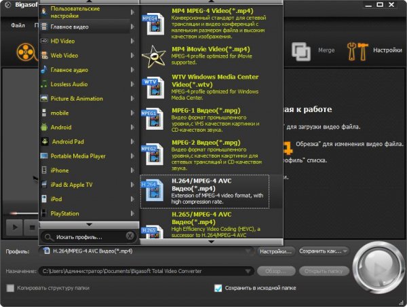Screen dimensions: 407x307
Task: Click the Настройки label in toolbar
Action: pos(387,50)
